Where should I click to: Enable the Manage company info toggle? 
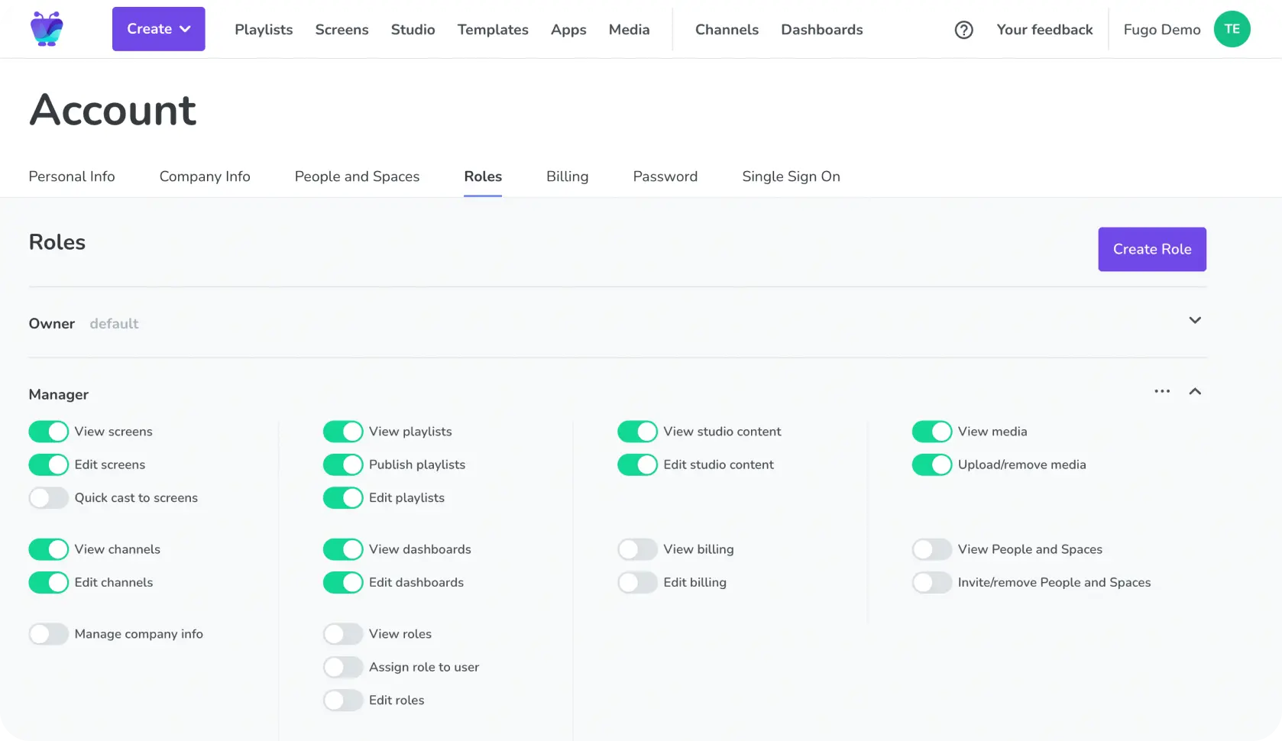point(49,634)
